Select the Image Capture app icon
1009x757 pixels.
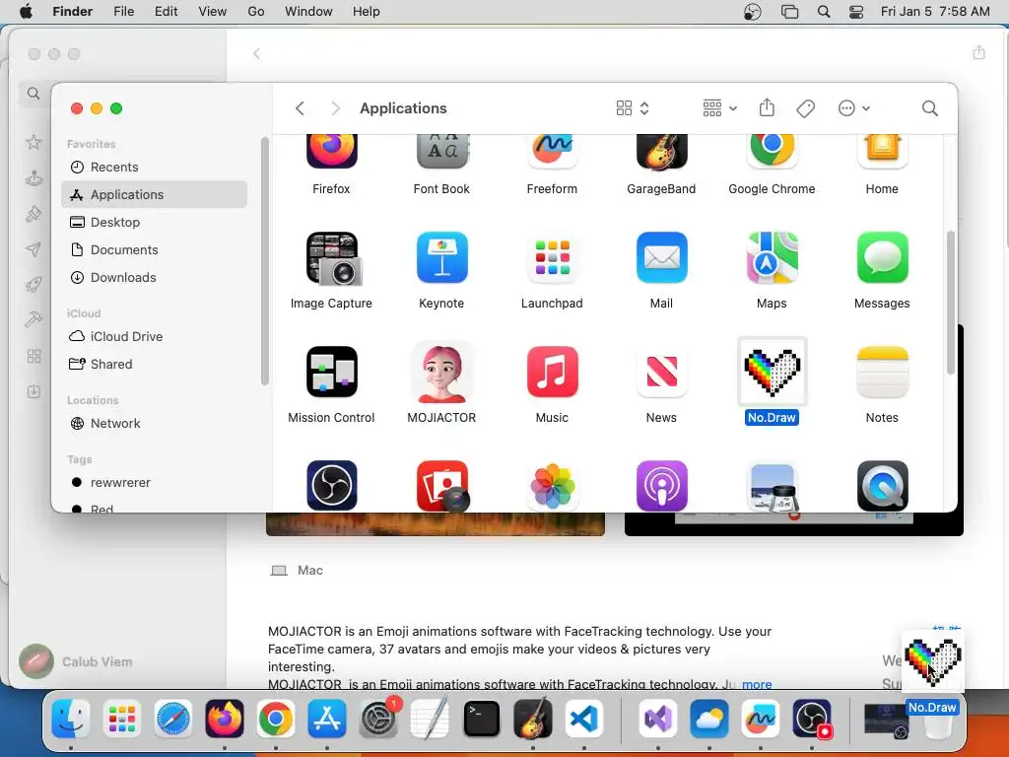[x=331, y=258]
